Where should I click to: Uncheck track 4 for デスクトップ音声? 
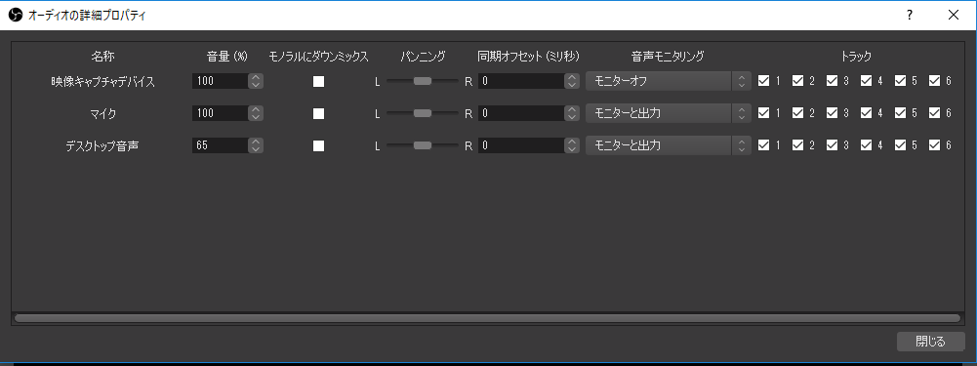click(x=866, y=144)
